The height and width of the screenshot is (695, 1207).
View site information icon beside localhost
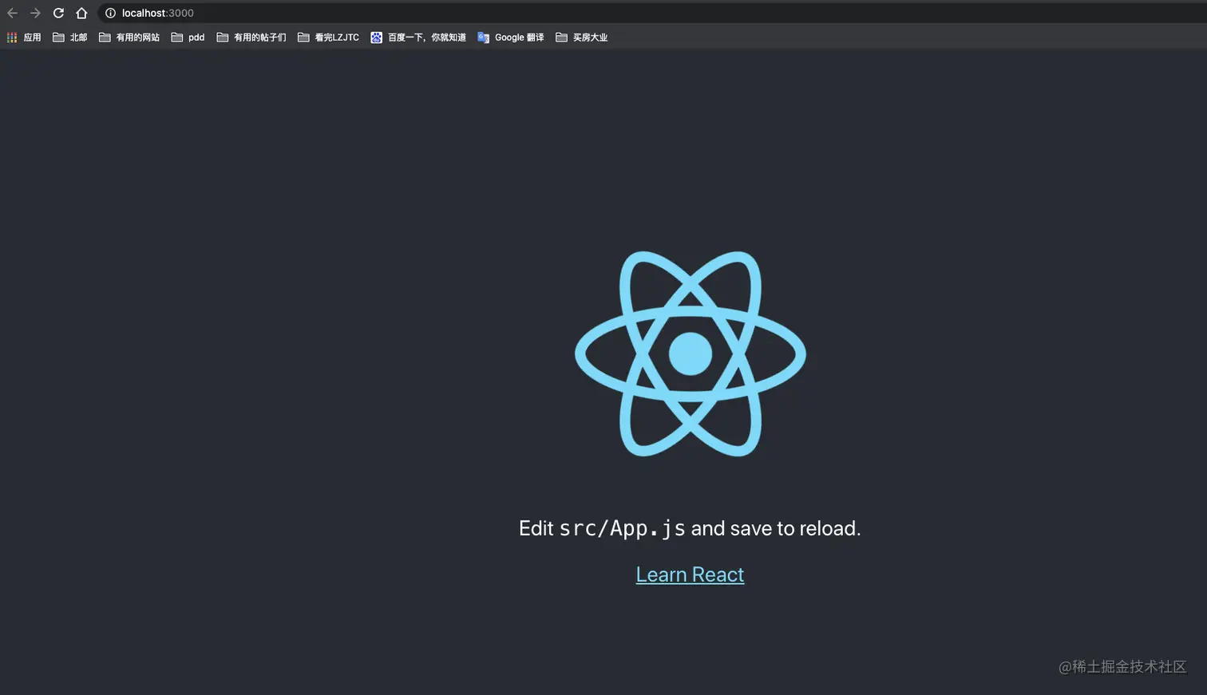click(x=110, y=13)
